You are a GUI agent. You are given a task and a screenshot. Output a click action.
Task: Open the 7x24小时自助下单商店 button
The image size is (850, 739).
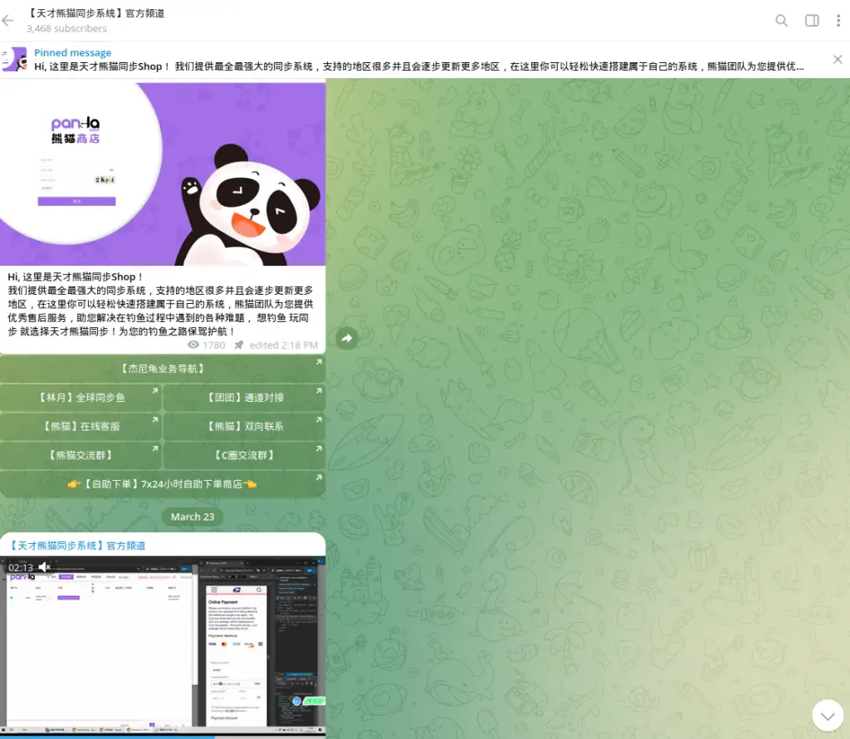[163, 483]
